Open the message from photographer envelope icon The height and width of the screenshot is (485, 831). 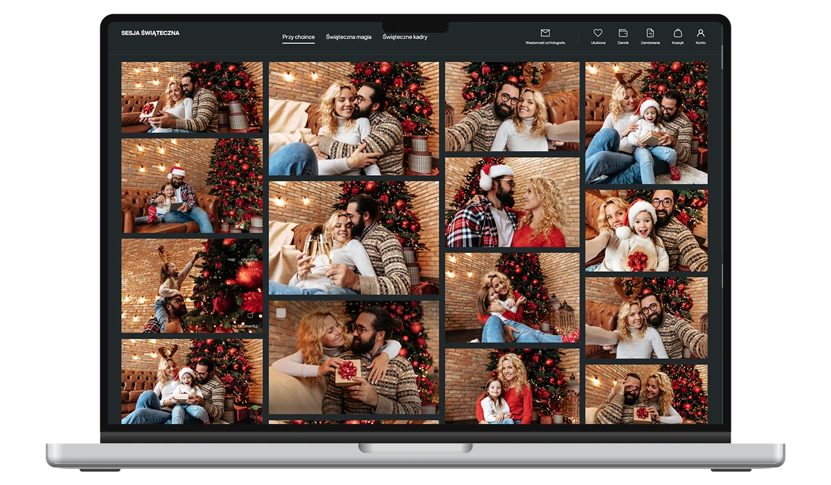(545, 33)
